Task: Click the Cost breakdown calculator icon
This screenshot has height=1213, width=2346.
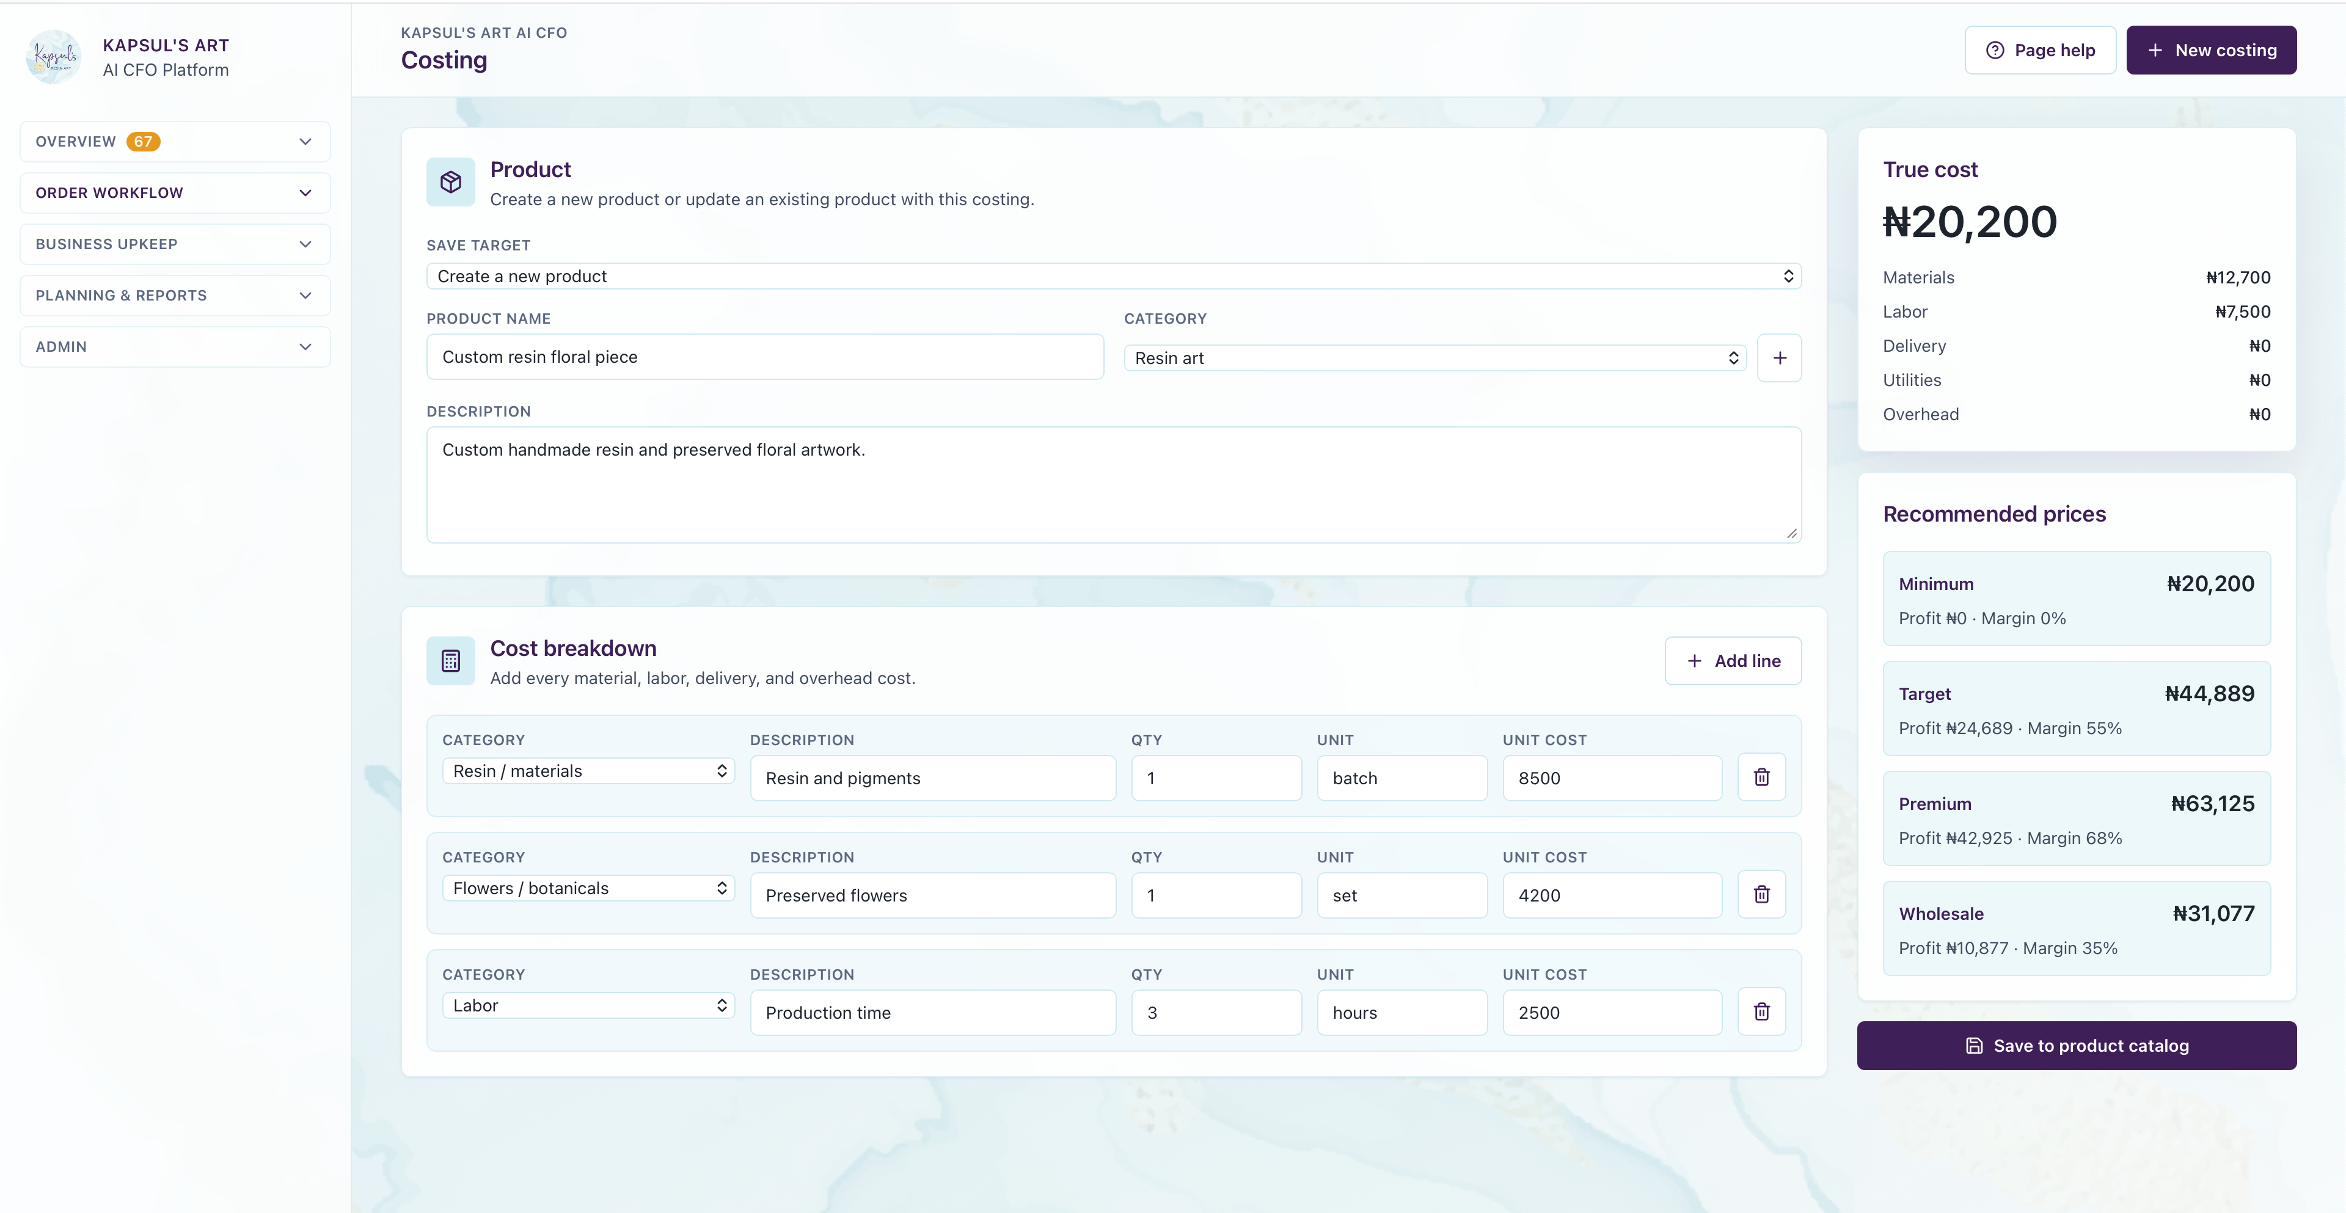Action: coord(451,660)
